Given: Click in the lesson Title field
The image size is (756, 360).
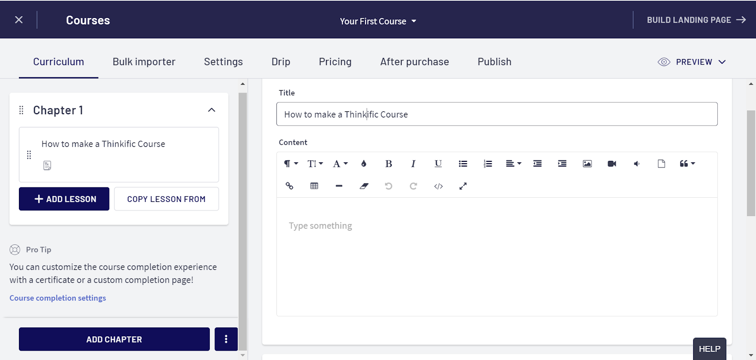Looking at the screenshot, I should click(x=497, y=114).
